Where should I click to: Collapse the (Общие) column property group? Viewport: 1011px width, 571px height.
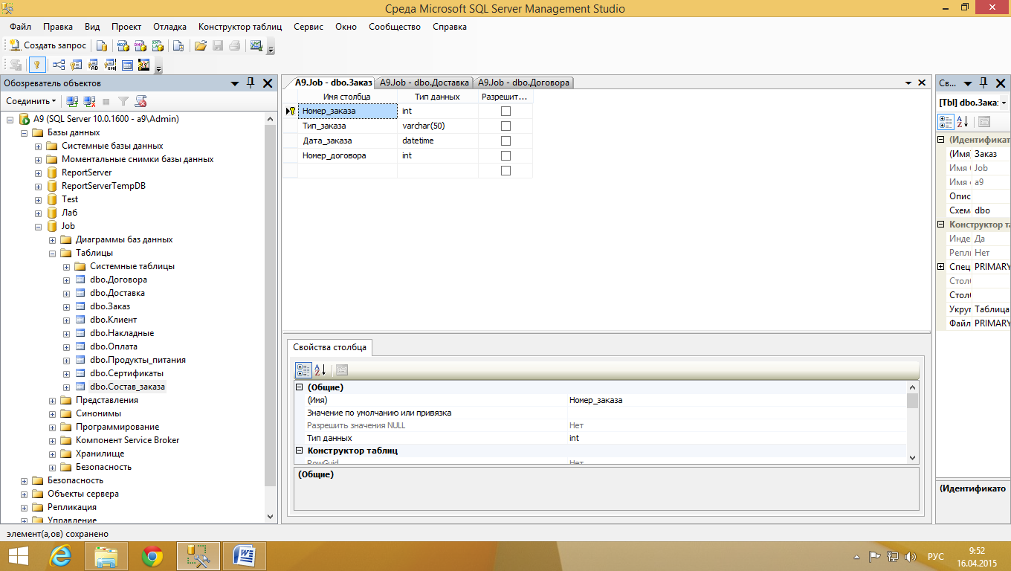[x=300, y=387]
